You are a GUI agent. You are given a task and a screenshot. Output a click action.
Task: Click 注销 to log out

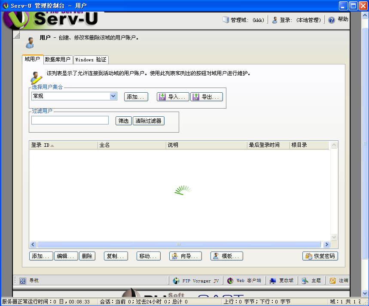point(339,281)
